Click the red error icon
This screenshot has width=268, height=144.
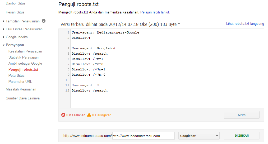(x=63, y=115)
